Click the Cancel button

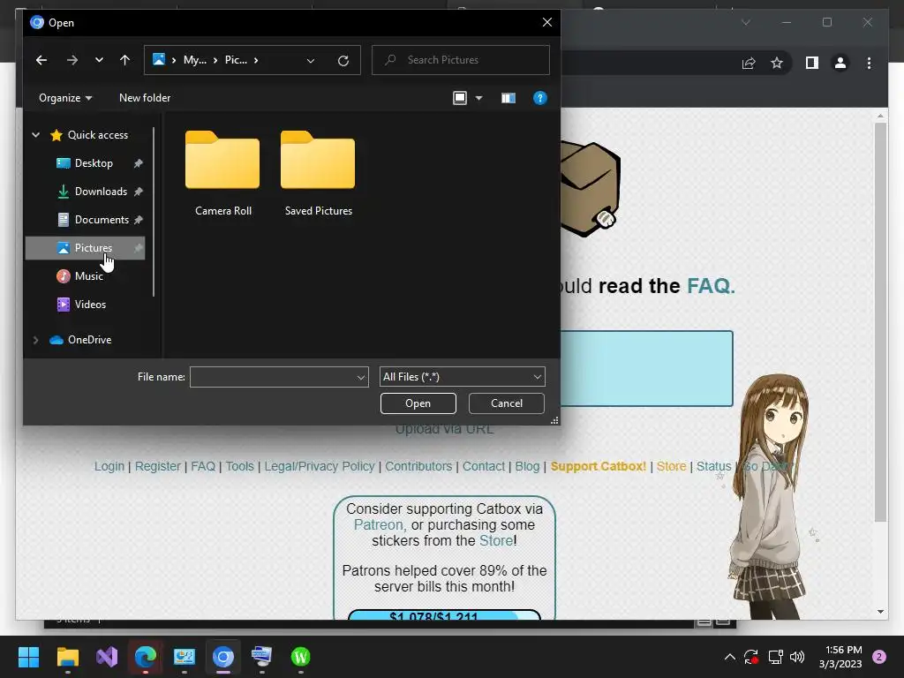507,403
